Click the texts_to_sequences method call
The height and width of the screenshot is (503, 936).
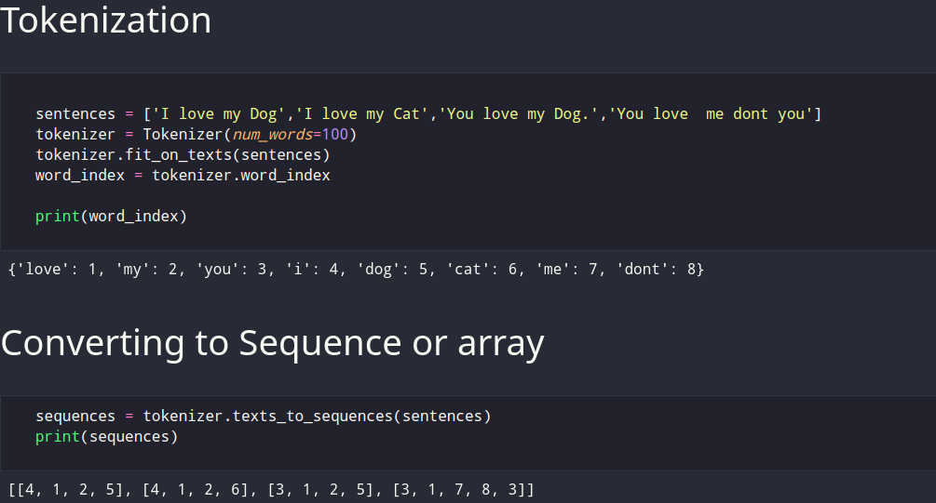312,416
